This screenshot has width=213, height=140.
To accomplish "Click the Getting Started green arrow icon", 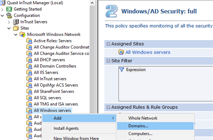I will [9, 9].
